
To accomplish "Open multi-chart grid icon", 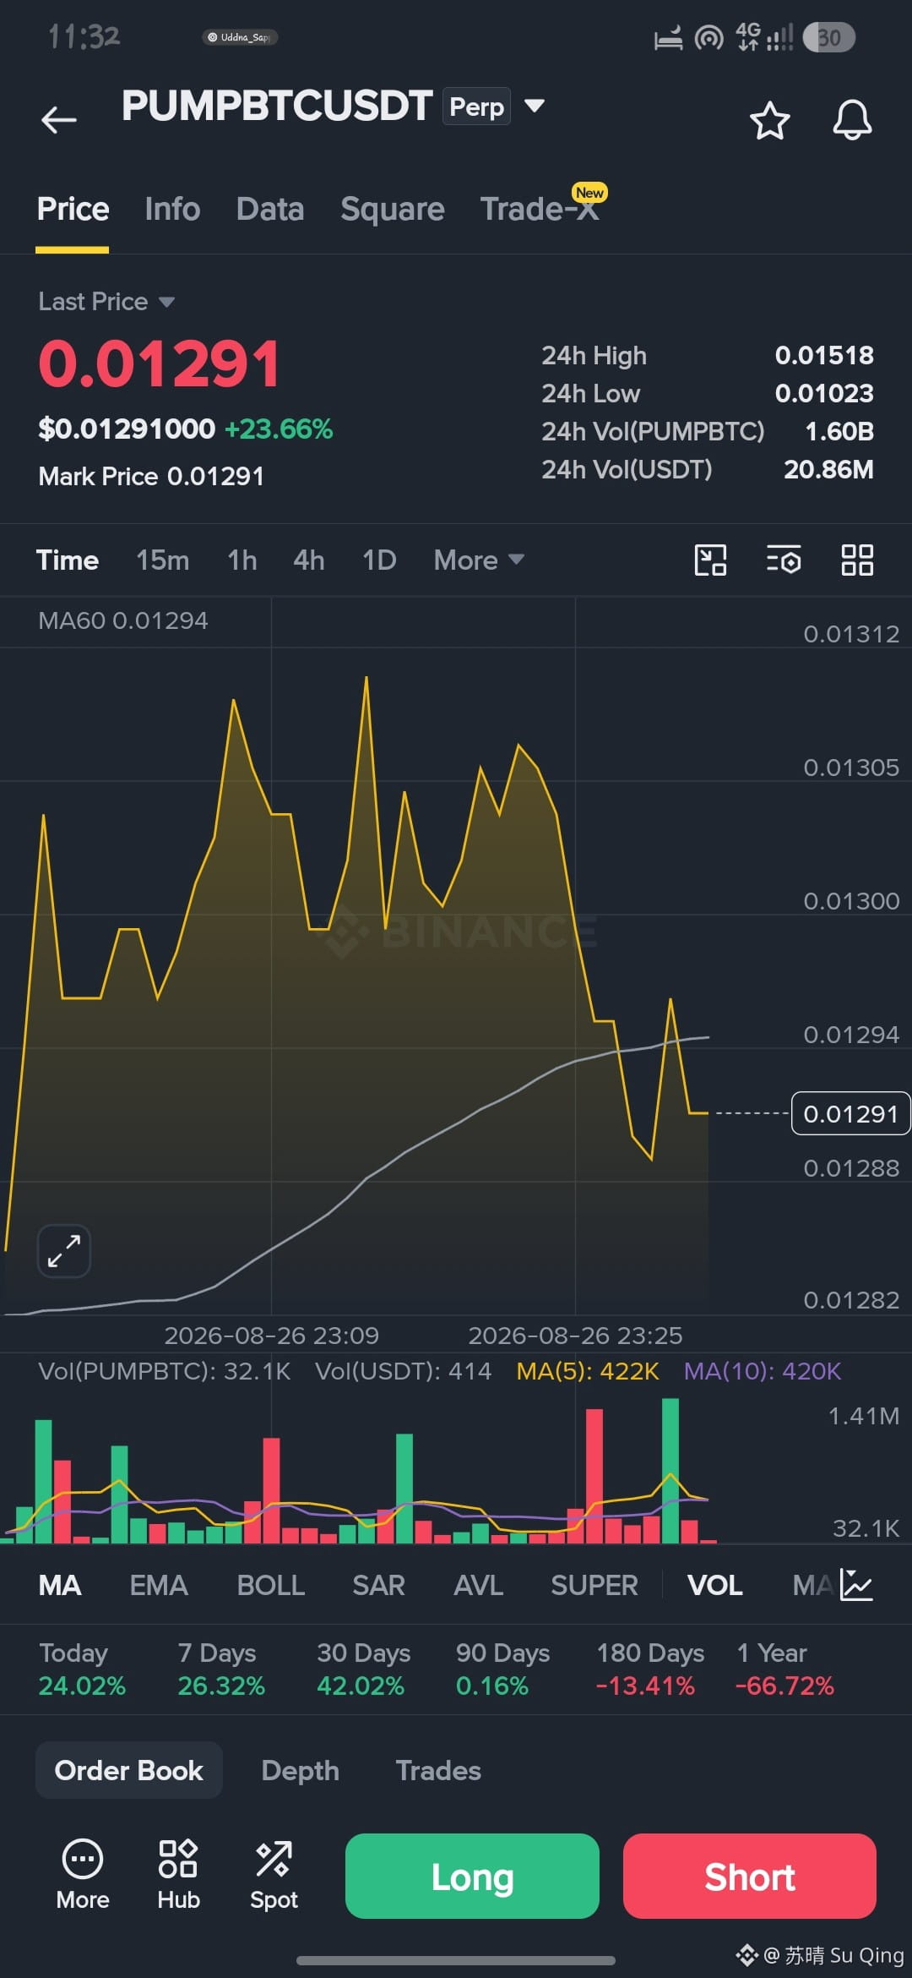I will click(x=857, y=560).
